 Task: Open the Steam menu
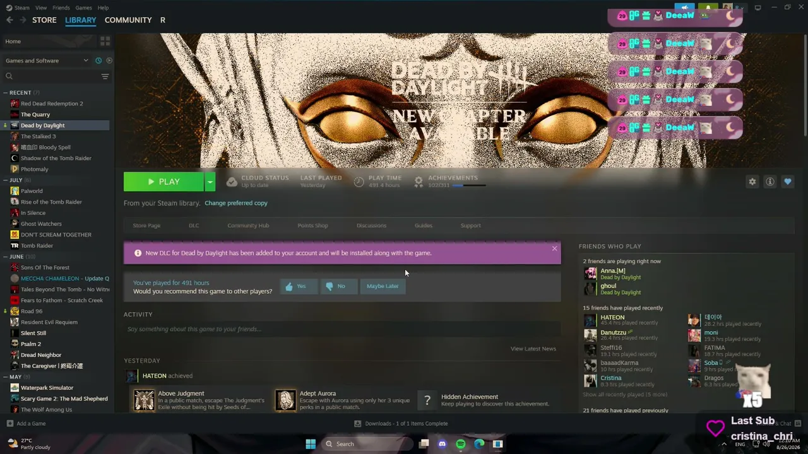click(x=18, y=8)
